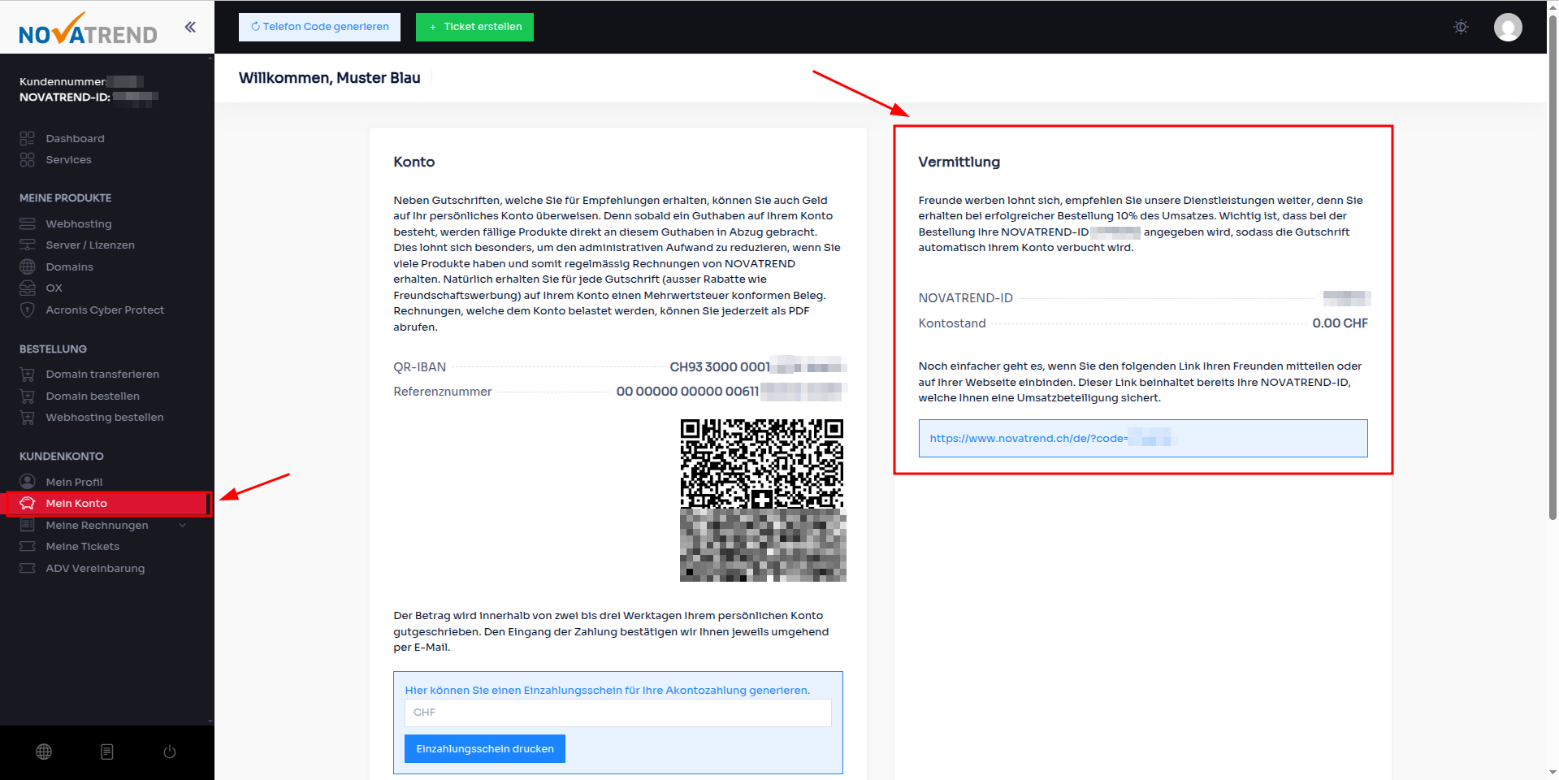Click the Konto heading
Image resolution: width=1559 pixels, height=780 pixels.
pyautogui.click(x=414, y=162)
